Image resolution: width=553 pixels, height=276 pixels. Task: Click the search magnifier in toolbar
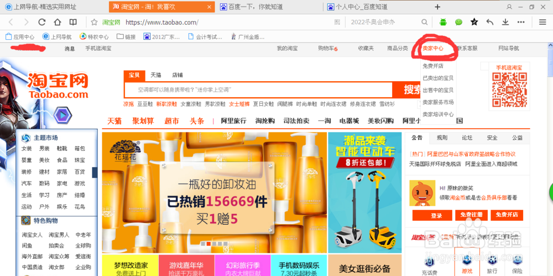click(424, 22)
